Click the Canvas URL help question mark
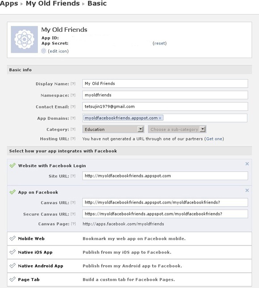 pyautogui.click(x=73, y=203)
